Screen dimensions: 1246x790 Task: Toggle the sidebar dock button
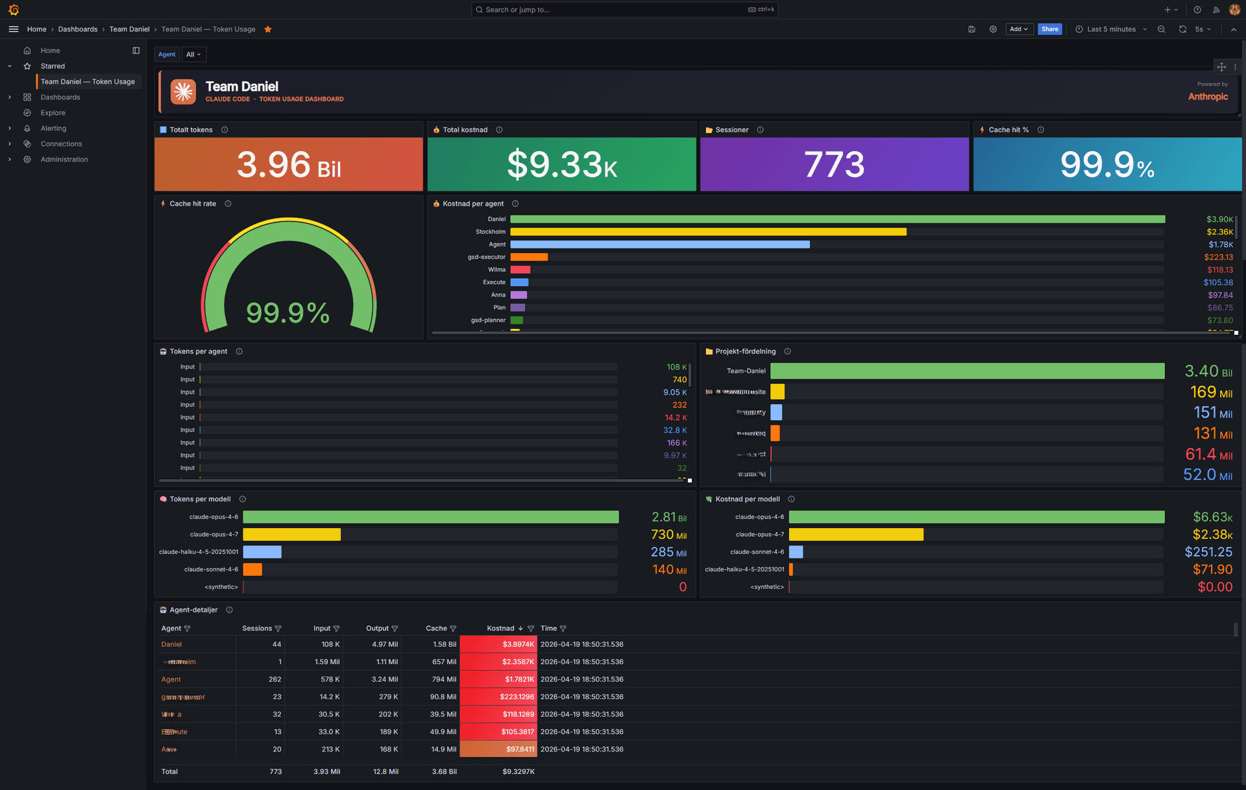click(136, 51)
